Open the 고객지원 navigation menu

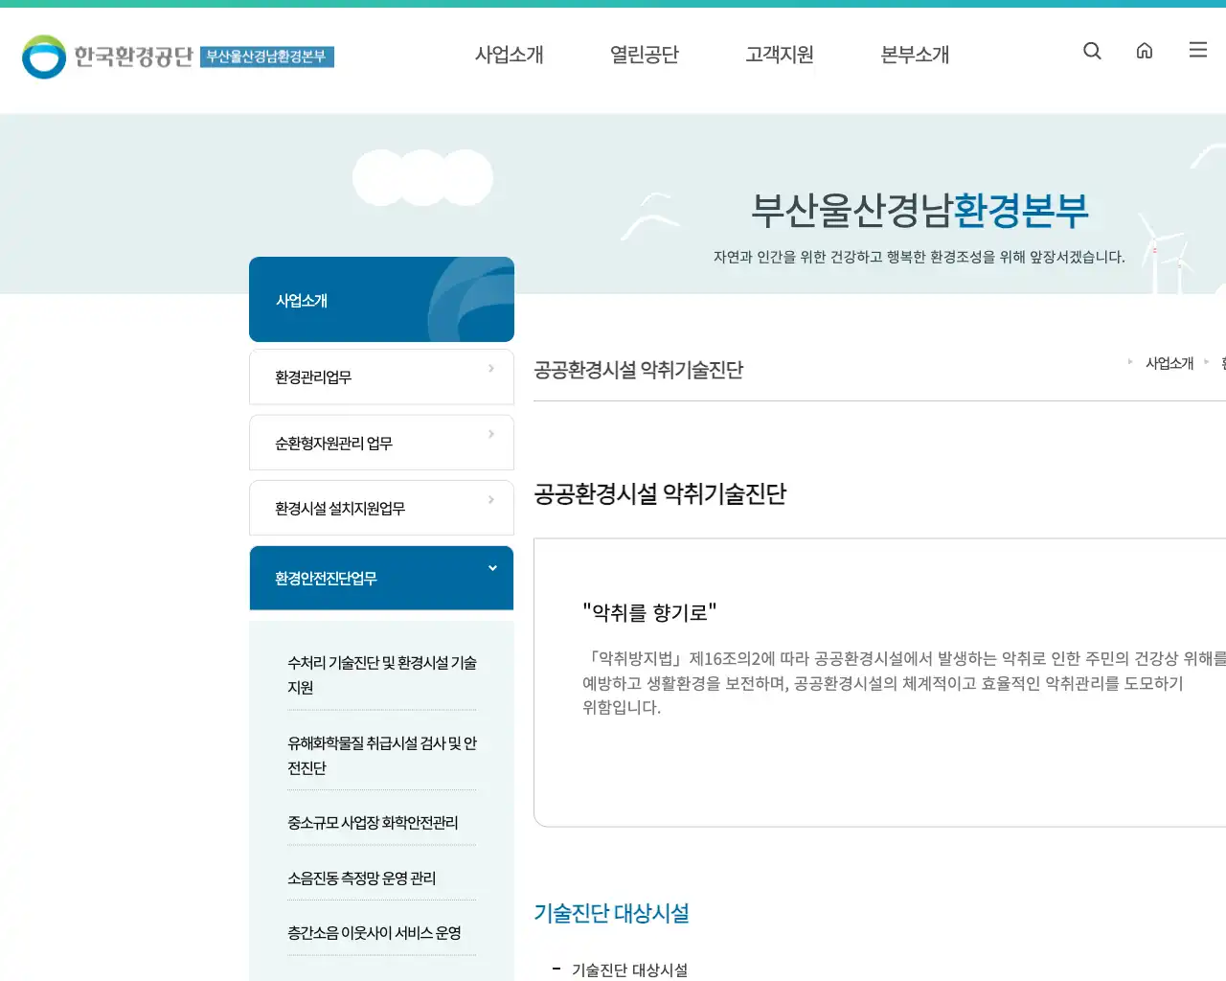click(x=779, y=55)
